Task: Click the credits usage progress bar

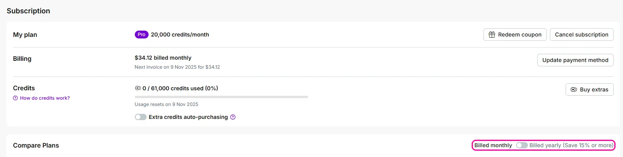Action: click(221, 97)
